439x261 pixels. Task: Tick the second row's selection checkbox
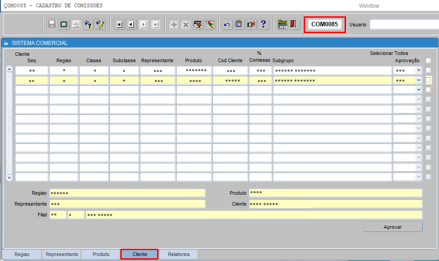click(428, 80)
